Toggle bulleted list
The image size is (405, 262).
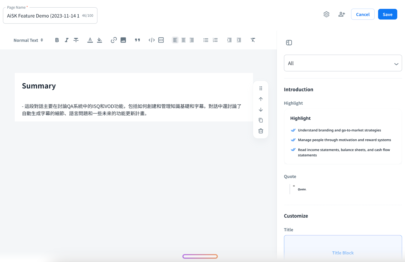[206, 40]
